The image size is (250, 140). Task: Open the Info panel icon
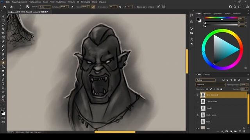click(x=192, y=22)
